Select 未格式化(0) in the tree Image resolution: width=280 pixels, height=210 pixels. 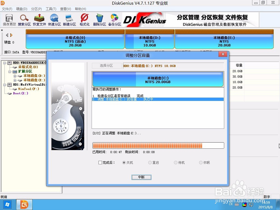[28, 67]
